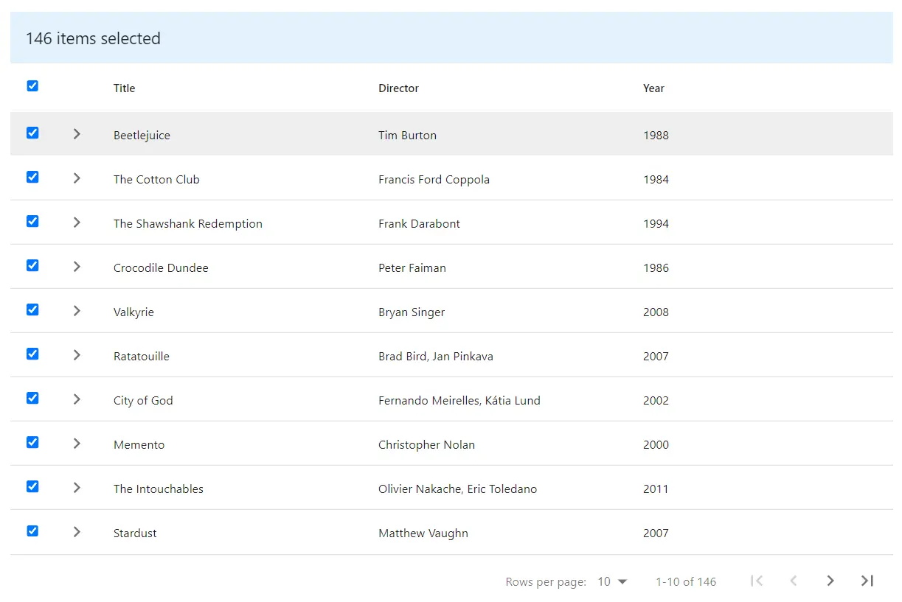
Task: Click the year 1986 cell
Action: click(x=656, y=268)
